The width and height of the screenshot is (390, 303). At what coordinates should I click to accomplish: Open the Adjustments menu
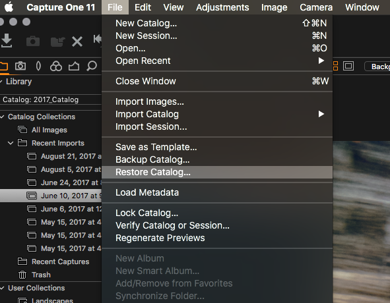(x=222, y=7)
